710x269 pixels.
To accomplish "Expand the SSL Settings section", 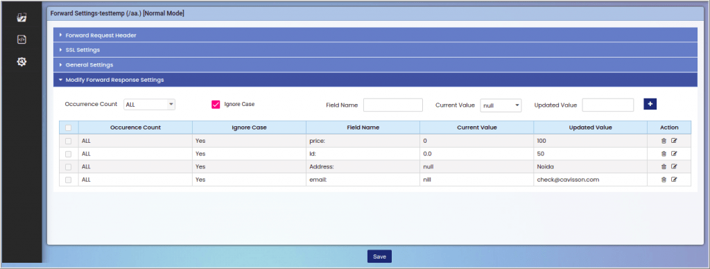I will click(375, 50).
